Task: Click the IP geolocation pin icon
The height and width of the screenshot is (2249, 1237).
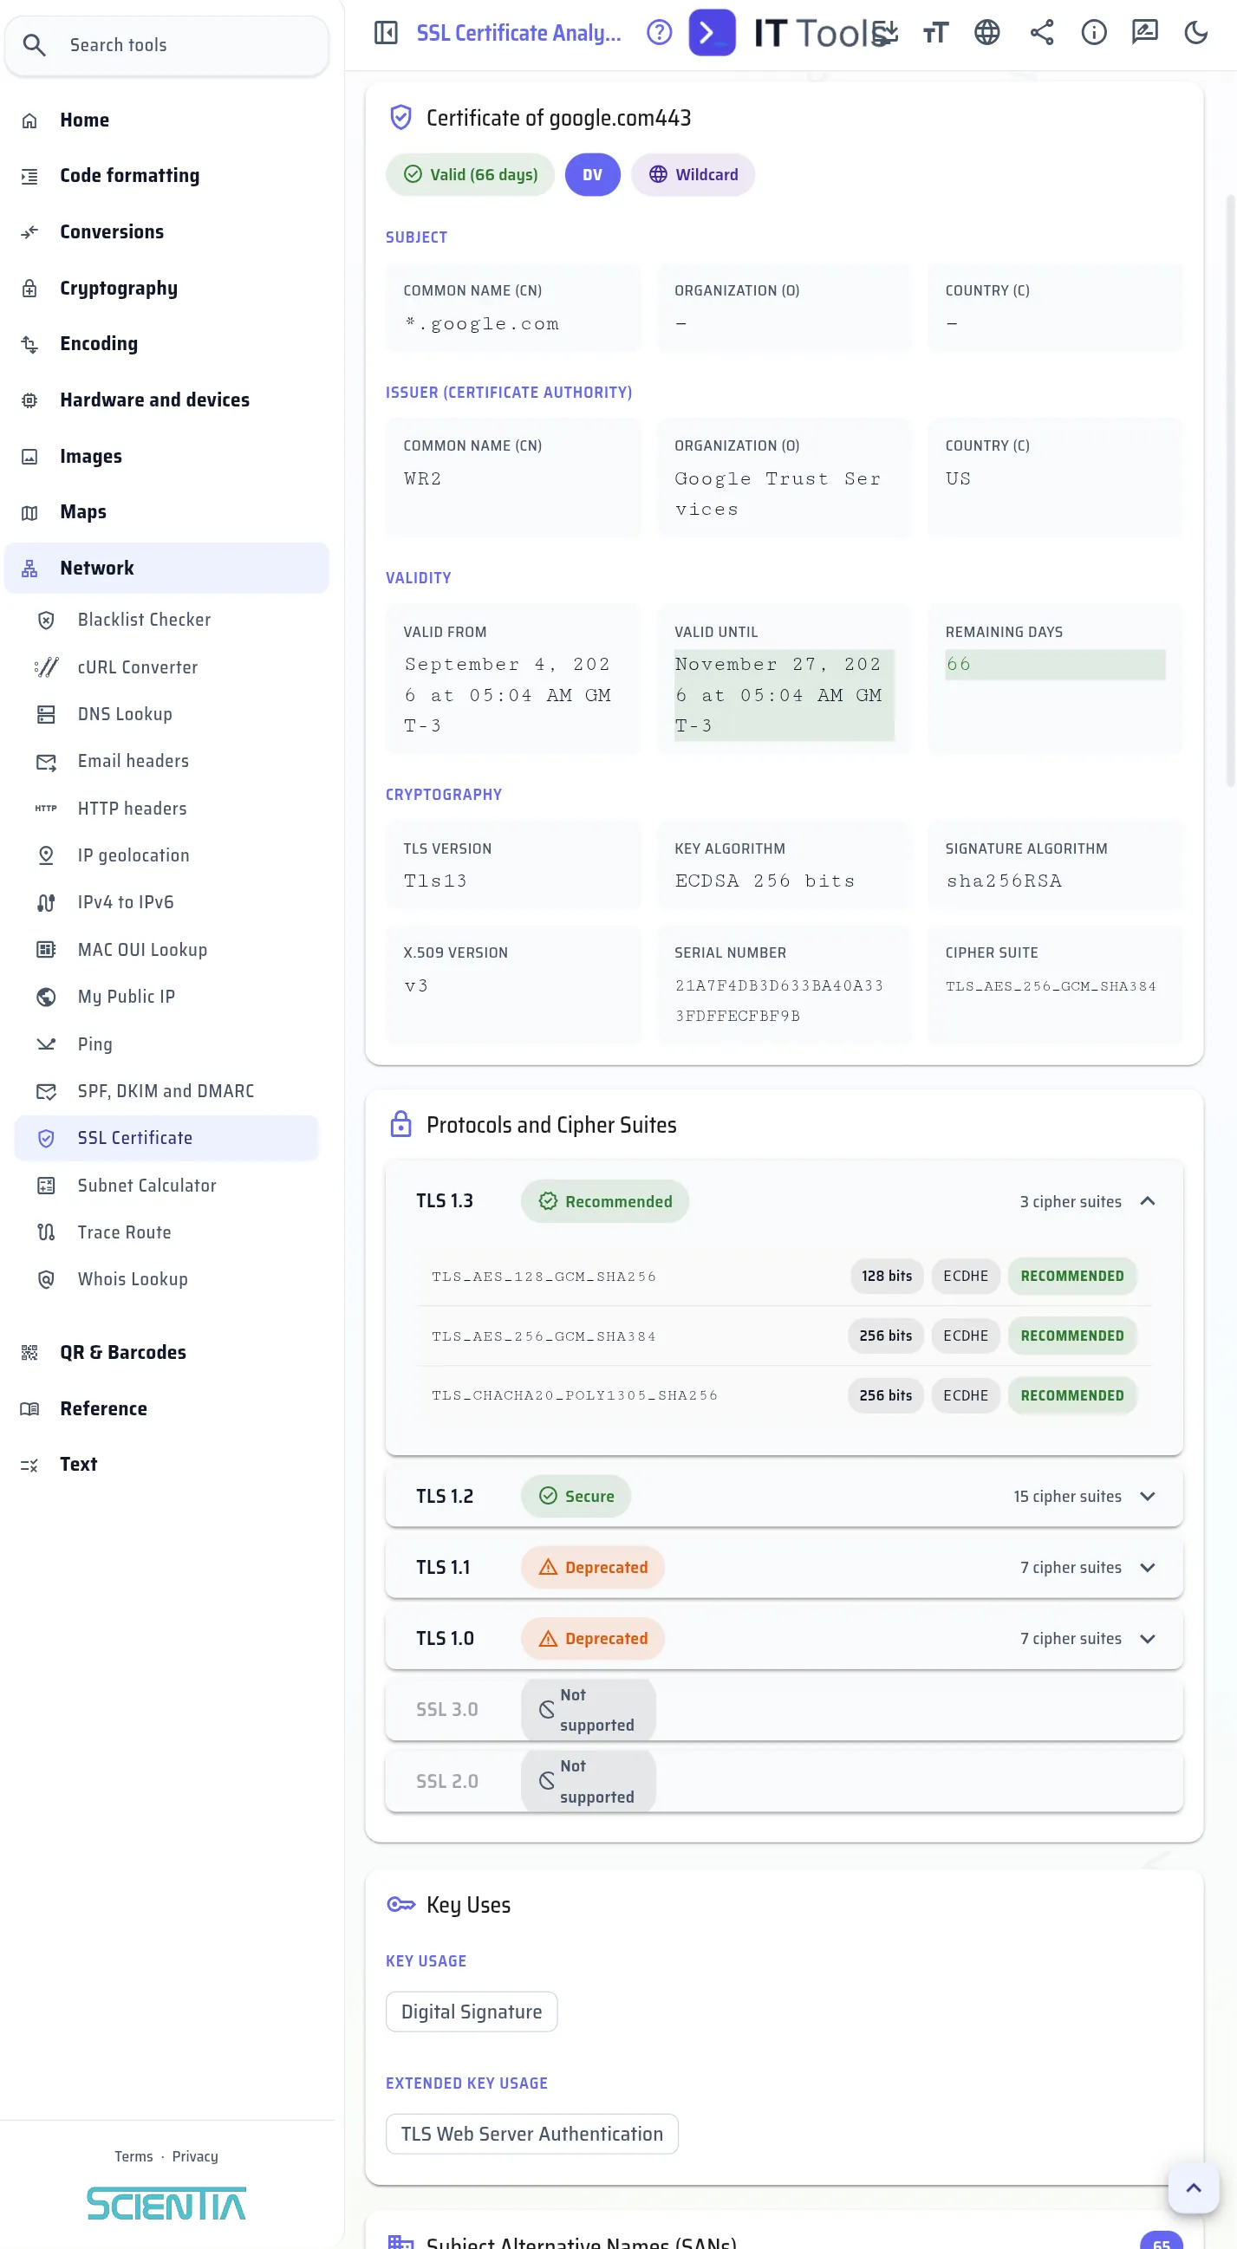Action: click(46, 855)
